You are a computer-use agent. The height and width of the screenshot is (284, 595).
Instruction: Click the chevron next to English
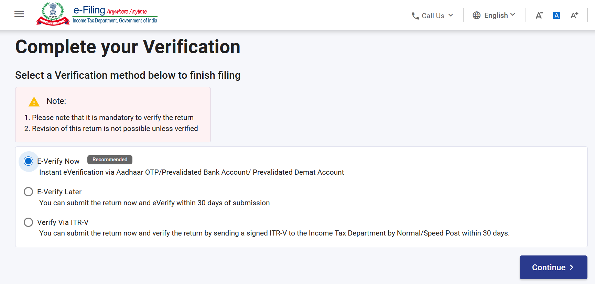(x=512, y=15)
